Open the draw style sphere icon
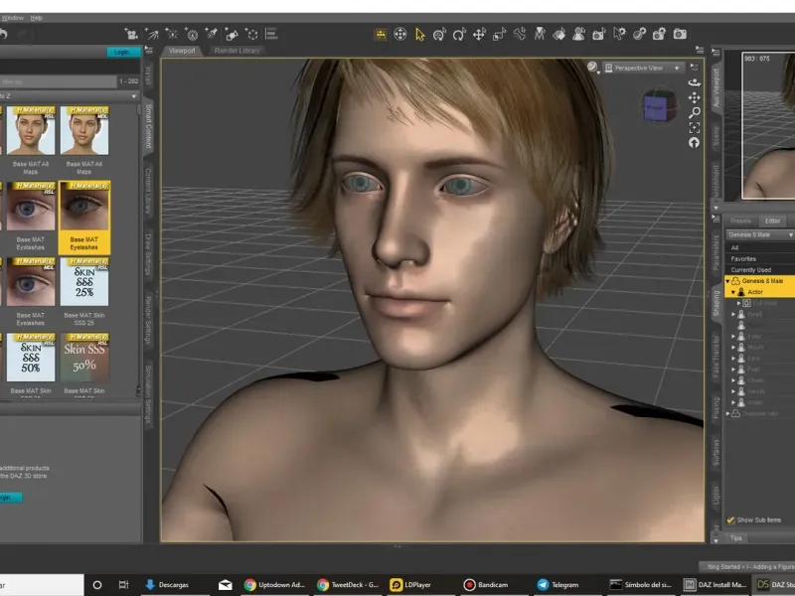The height and width of the screenshot is (596, 795). pyautogui.click(x=592, y=68)
